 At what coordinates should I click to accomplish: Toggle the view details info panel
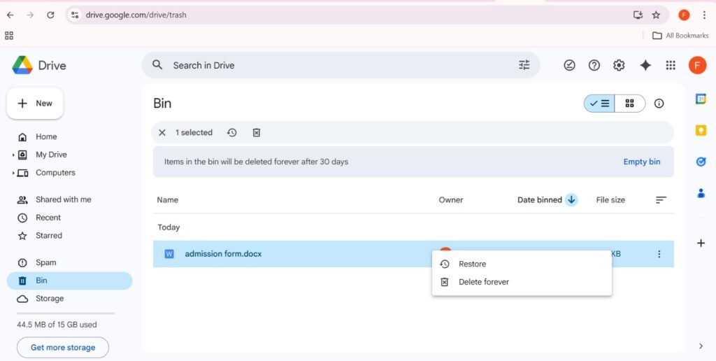coord(659,104)
